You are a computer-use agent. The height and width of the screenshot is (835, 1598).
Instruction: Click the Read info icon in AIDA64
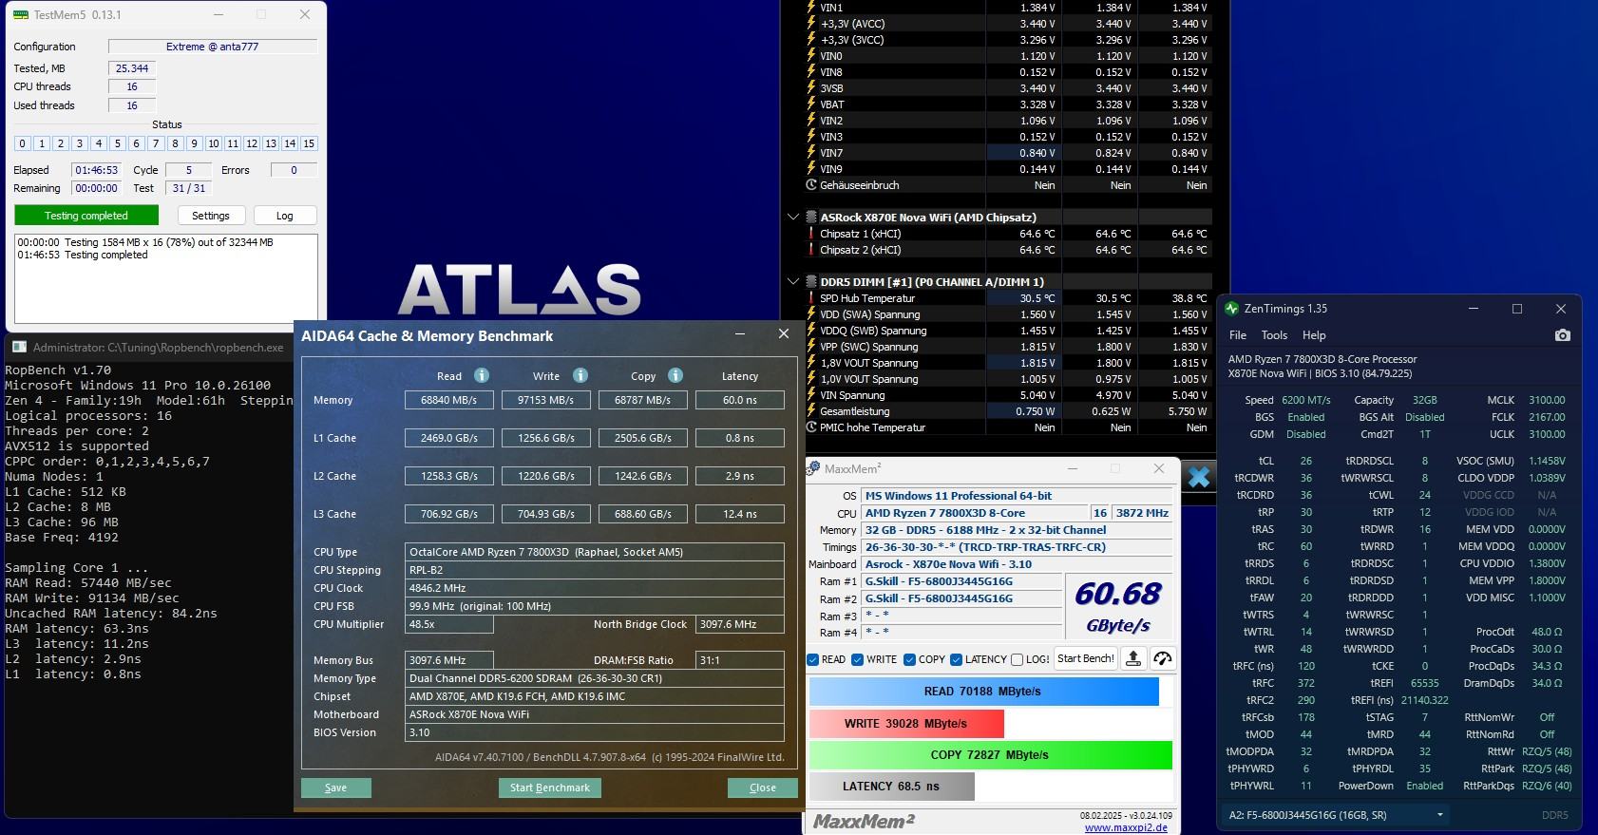(482, 375)
